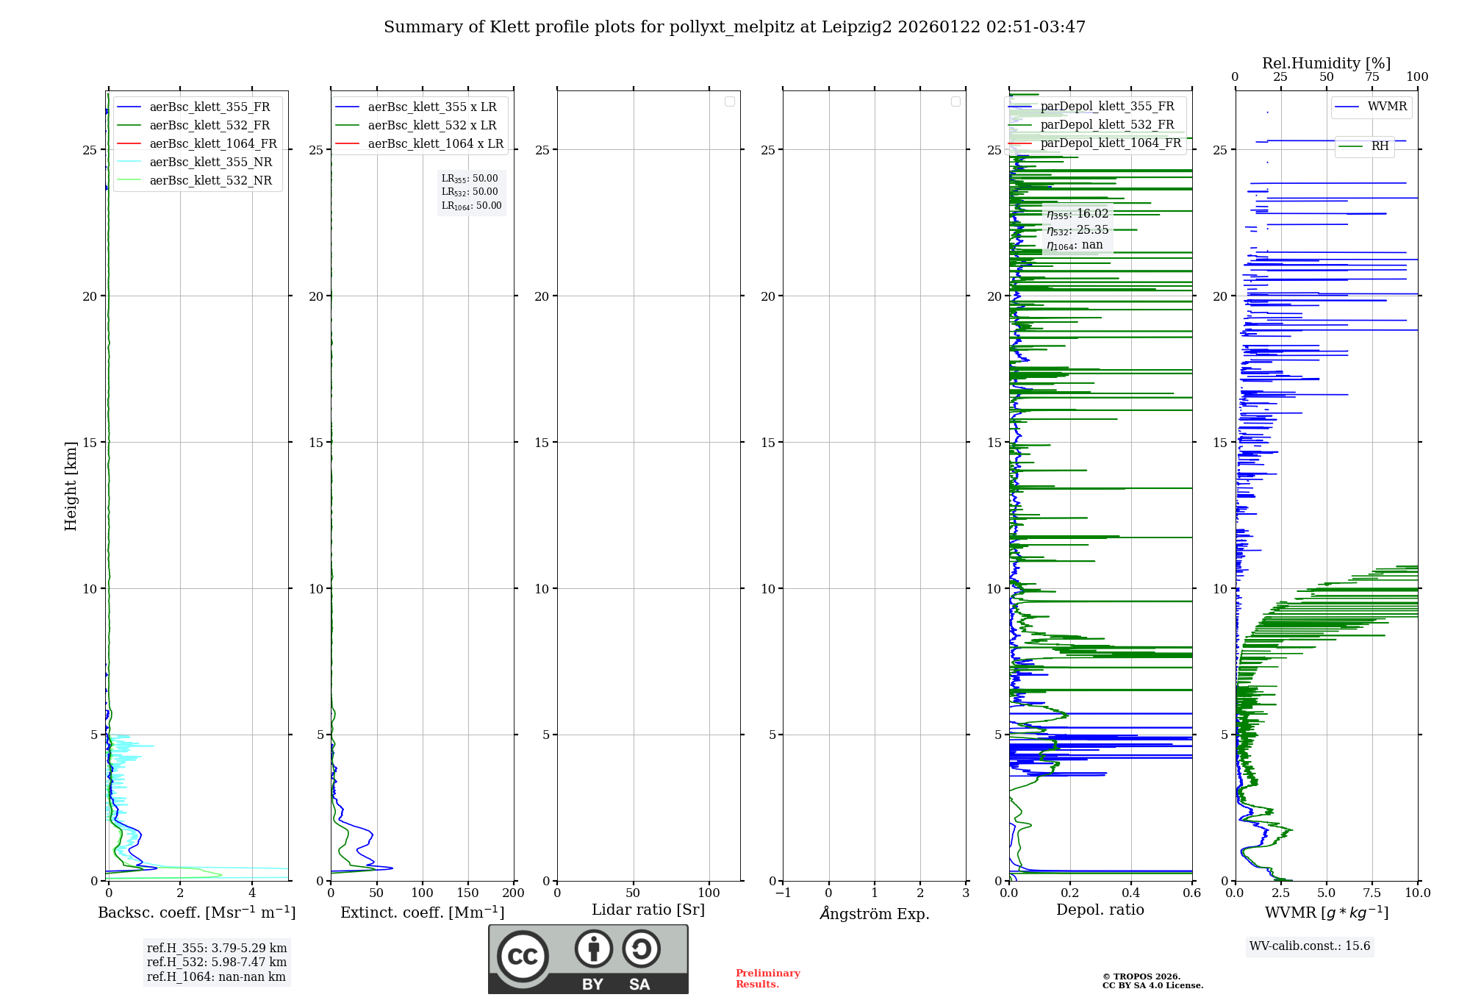Click the Creative Commons CC icon
Viewport: 1470px width, 1000px height.
tap(523, 956)
